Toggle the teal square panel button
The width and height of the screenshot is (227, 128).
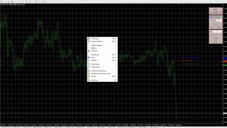coord(221,17)
